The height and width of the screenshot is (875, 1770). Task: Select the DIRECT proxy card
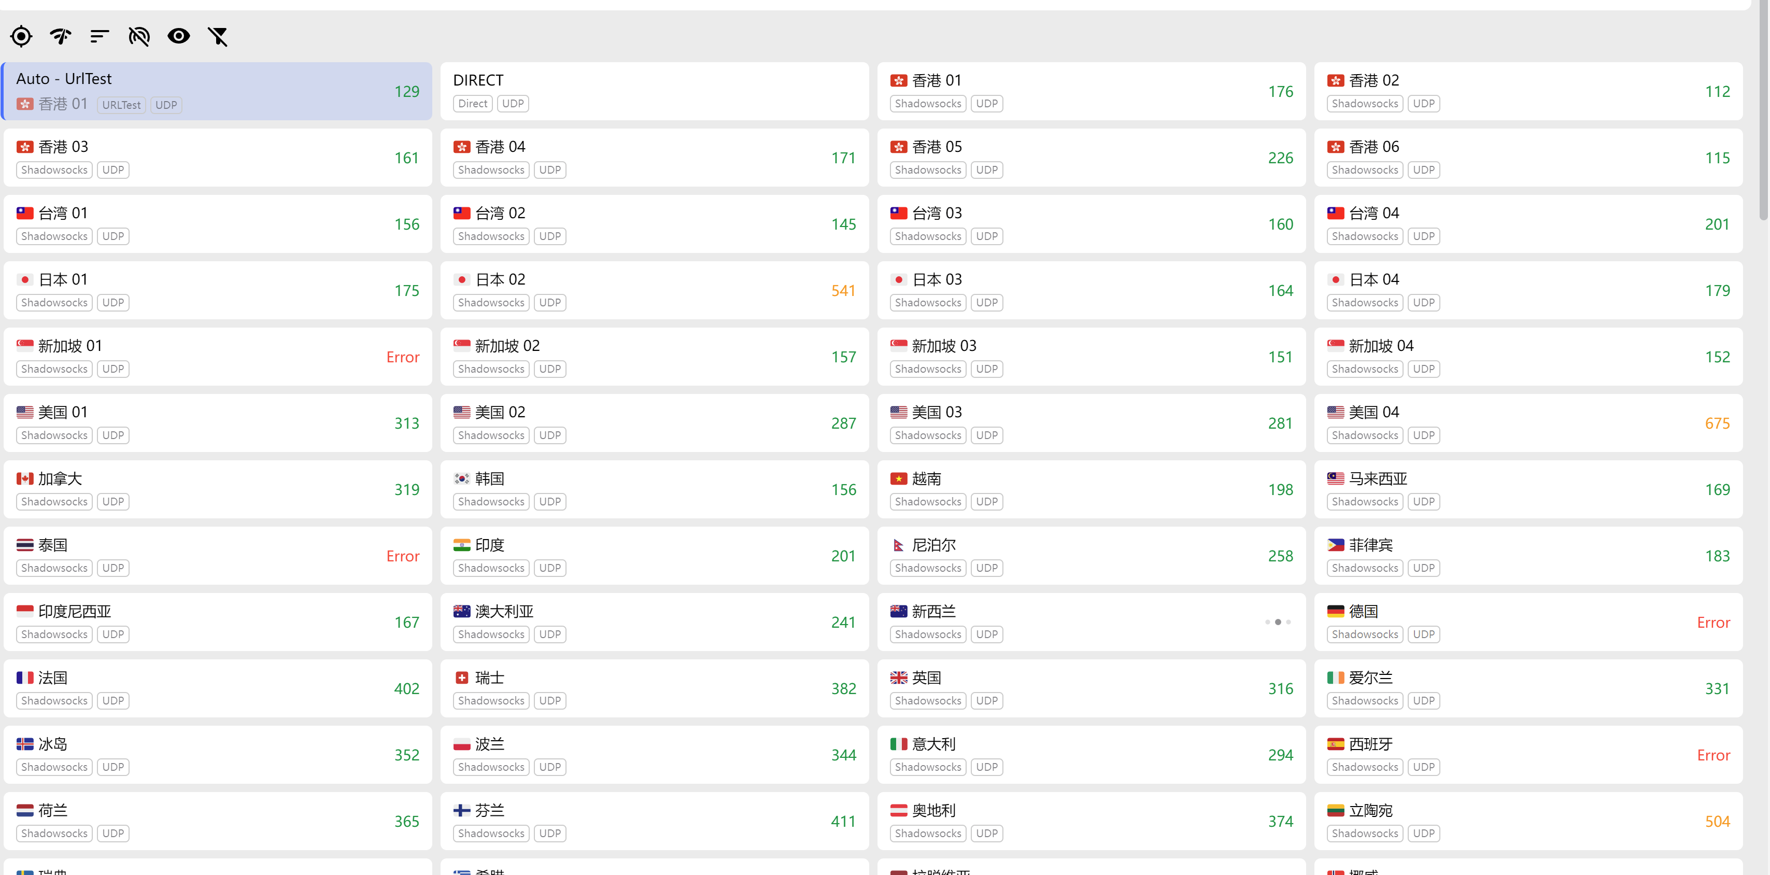(654, 91)
